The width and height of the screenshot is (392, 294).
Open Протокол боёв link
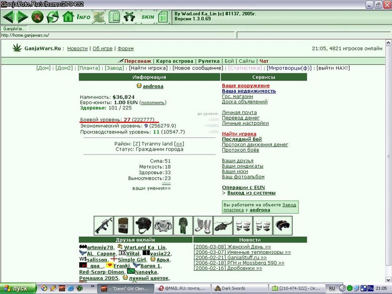click(240, 150)
